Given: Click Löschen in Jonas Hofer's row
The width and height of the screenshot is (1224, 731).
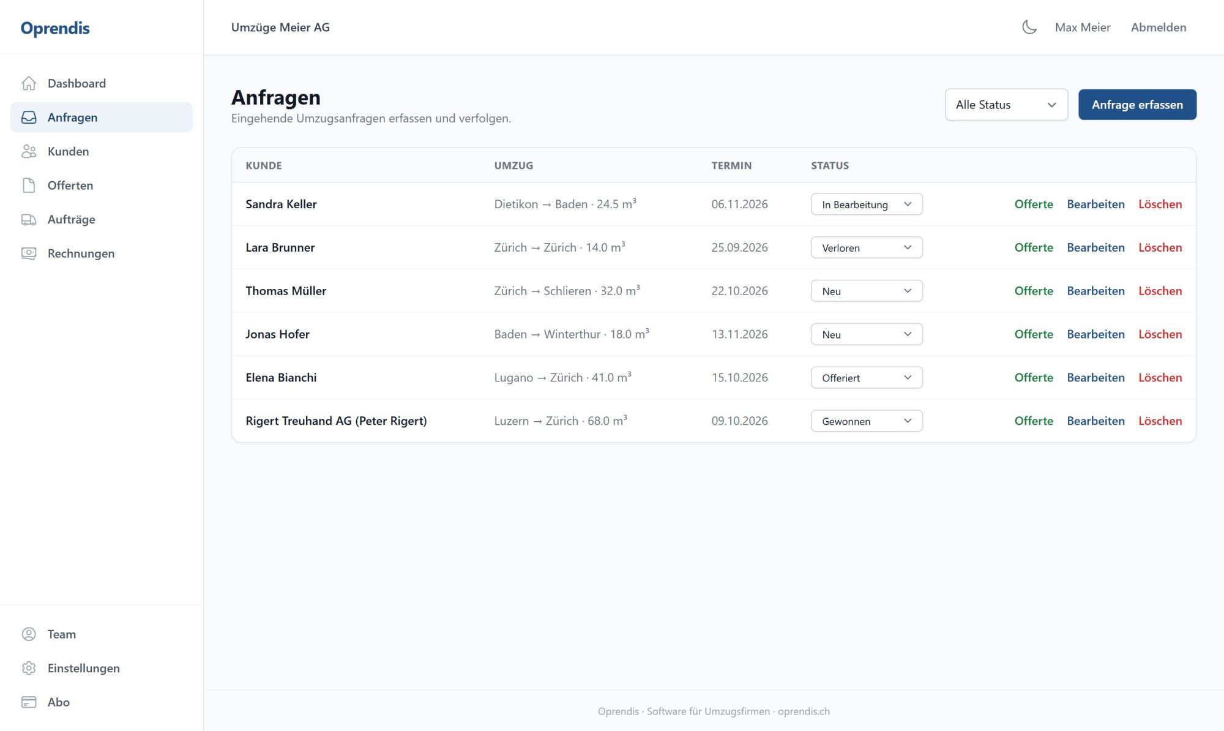Looking at the screenshot, I should point(1160,334).
